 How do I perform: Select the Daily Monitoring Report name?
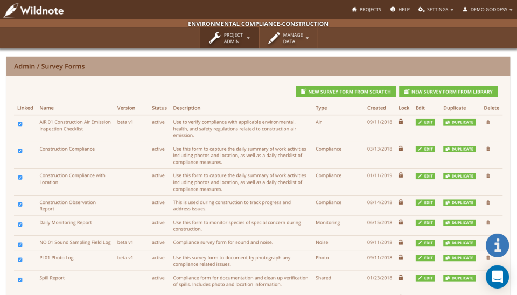click(x=66, y=222)
